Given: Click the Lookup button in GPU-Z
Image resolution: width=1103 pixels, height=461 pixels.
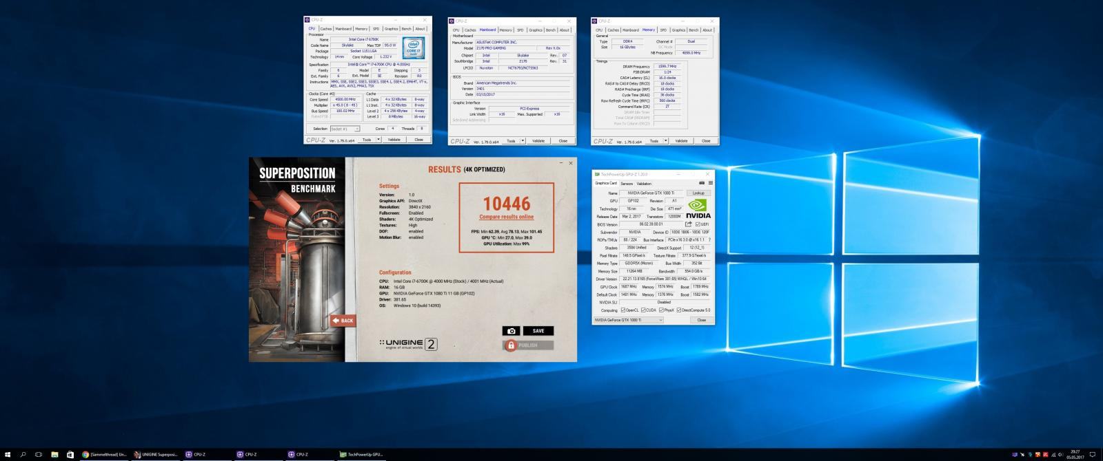Looking at the screenshot, I should [698, 193].
